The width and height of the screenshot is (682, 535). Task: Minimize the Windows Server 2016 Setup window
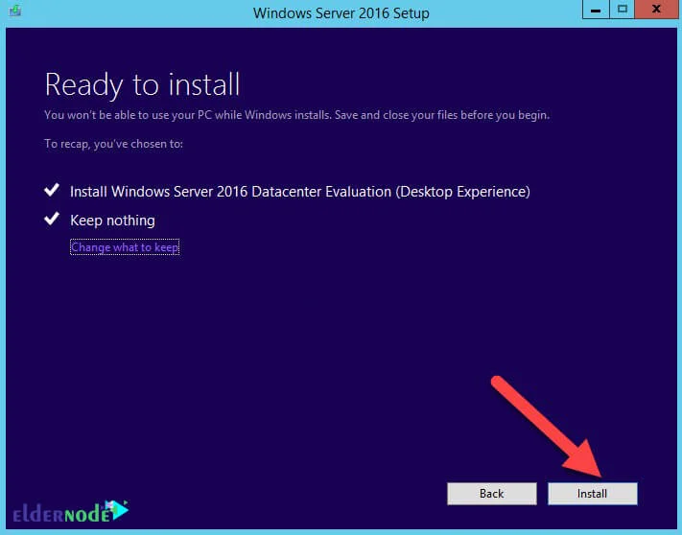click(595, 11)
